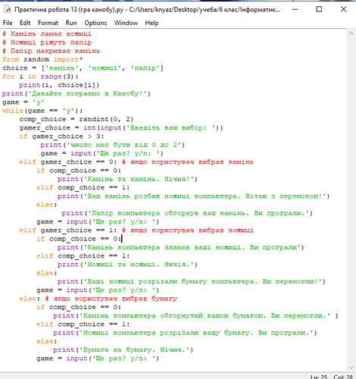Click the 'for i in range(3):' line
This screenshot has height=379, width=356.
click(x=40, y=77)
